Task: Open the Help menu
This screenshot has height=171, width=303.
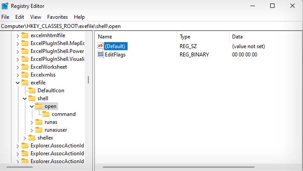Action: [x=79, y=17]
